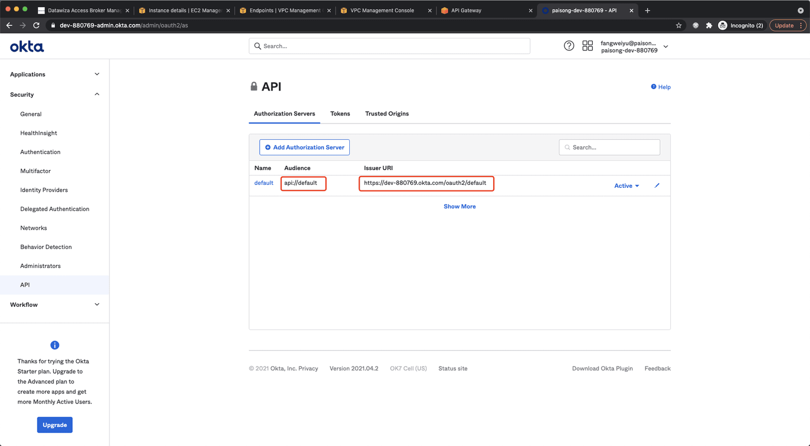Click the Version 2021.04.2 link
This screenshot has width=810, height=446.
pos(354,369)
